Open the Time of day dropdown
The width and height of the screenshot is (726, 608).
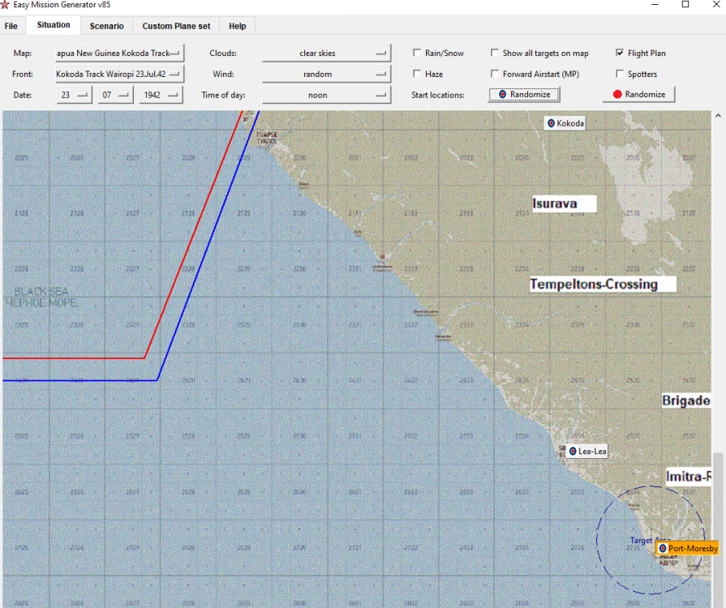point(326,95)
